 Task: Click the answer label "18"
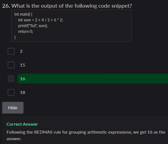coord(22,92)
